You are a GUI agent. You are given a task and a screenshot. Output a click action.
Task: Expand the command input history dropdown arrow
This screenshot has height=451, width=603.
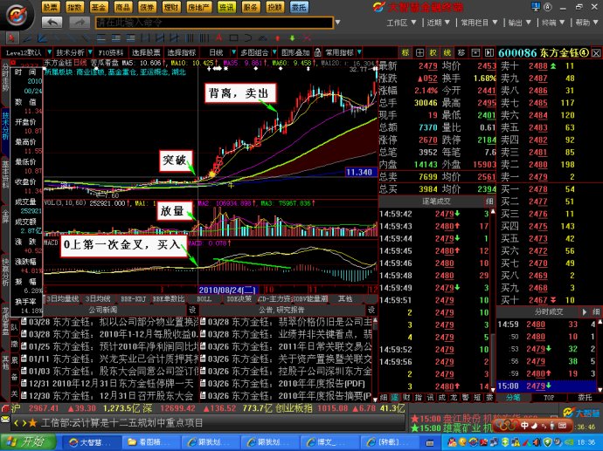pos(337,23)
